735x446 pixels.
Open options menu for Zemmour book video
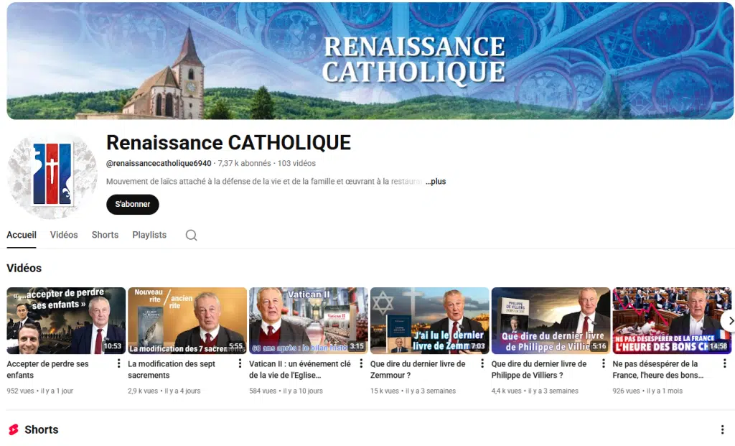(482, 363)
